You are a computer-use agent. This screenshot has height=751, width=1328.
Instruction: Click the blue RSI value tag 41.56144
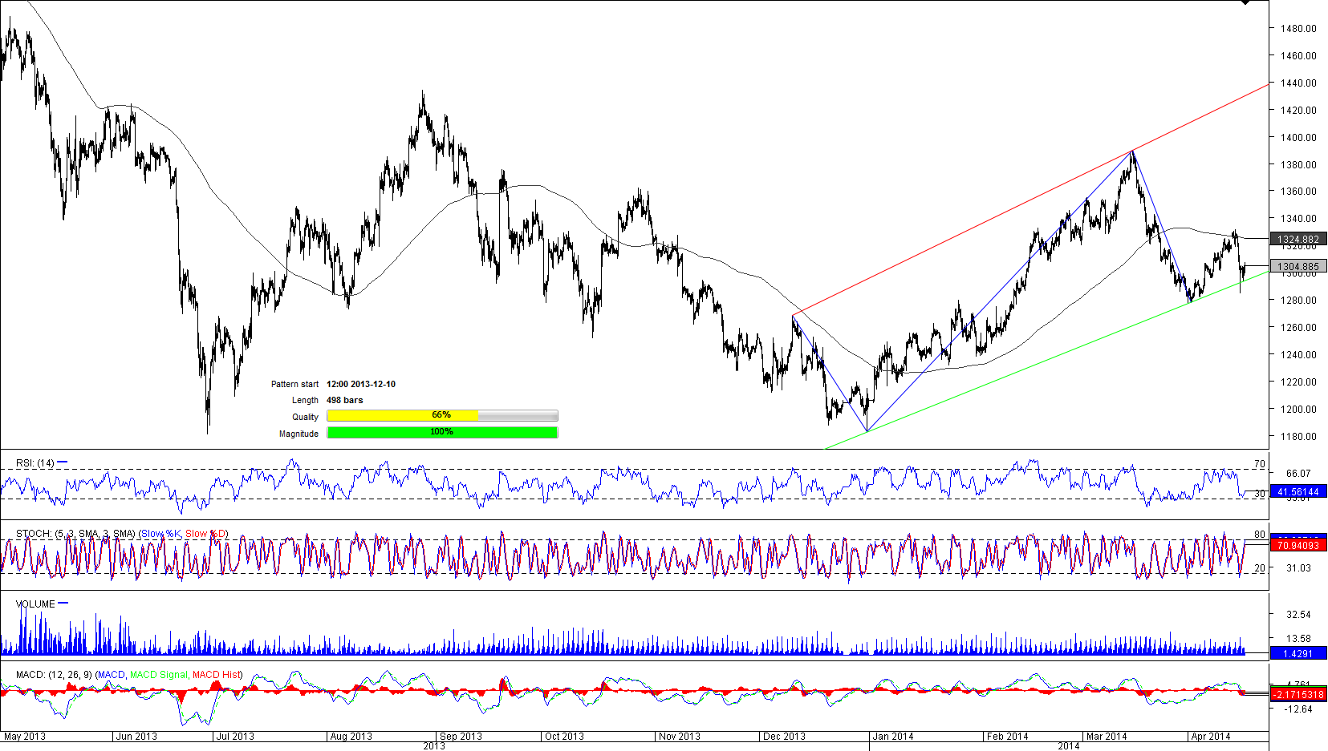click(1298, 492)
